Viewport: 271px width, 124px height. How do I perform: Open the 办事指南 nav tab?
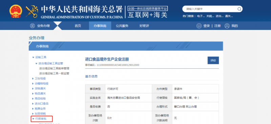pyautogui.click(x=100, y=26)
